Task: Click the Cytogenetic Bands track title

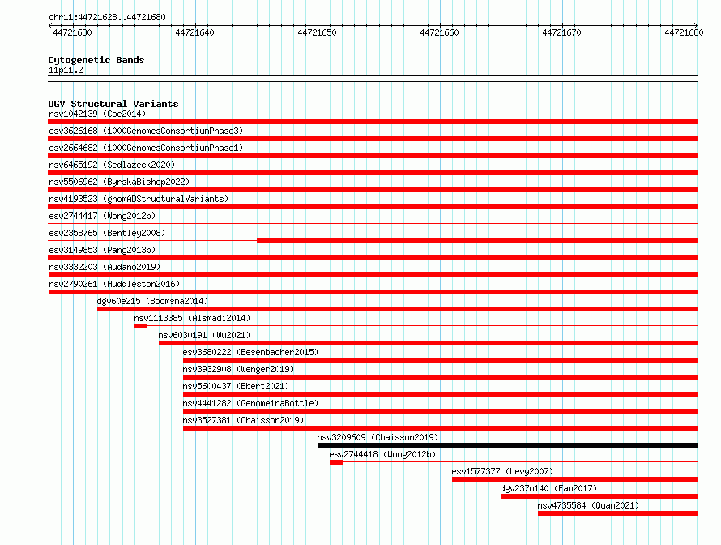Action: click(x=96, y=60)
